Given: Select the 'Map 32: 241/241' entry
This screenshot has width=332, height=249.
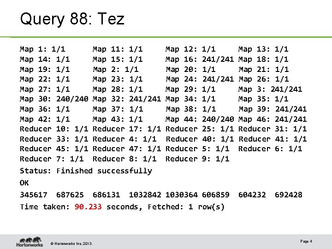Looking at the screenshot, I should [127, 99].
